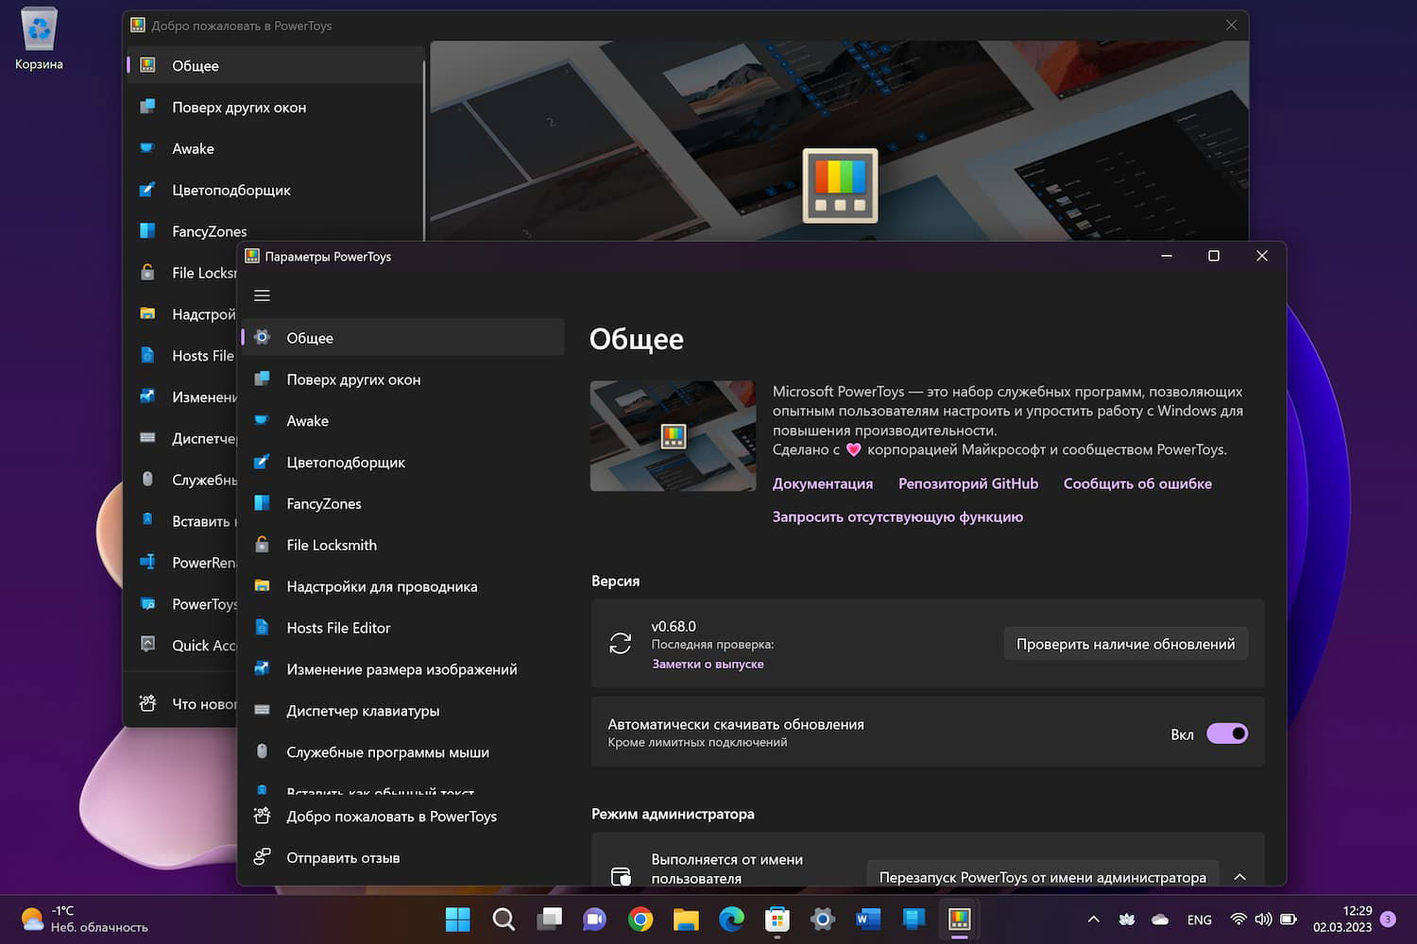
Task: Expand the Выполняется от имени пользователя section
Action: coord(1240,877)
